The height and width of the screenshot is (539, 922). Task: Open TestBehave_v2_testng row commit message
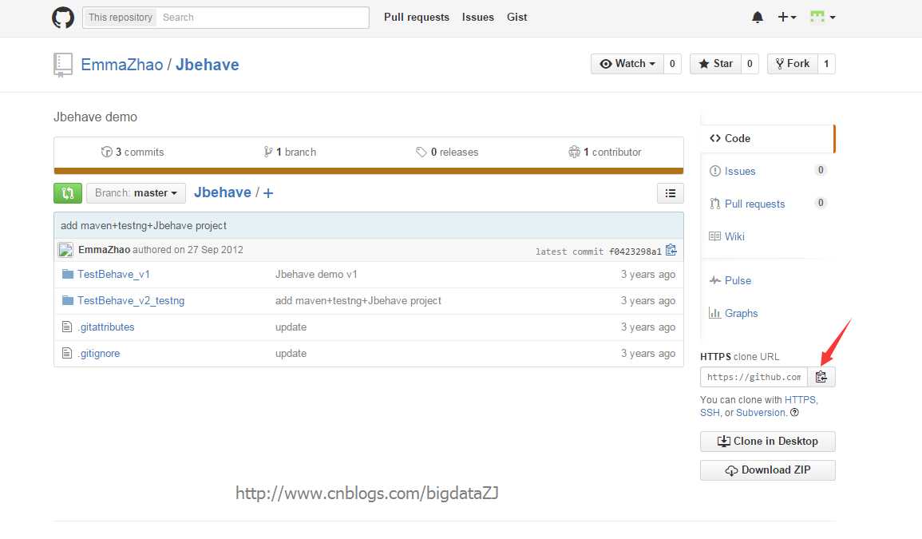point(358,301)
